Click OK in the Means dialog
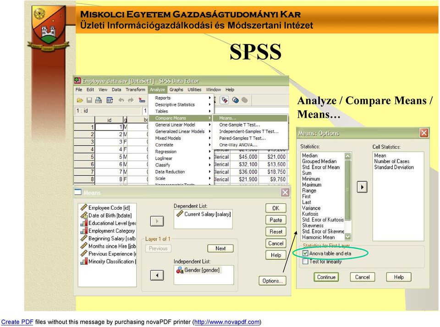Viewport: 440px width, 327px height. point(276,208)
